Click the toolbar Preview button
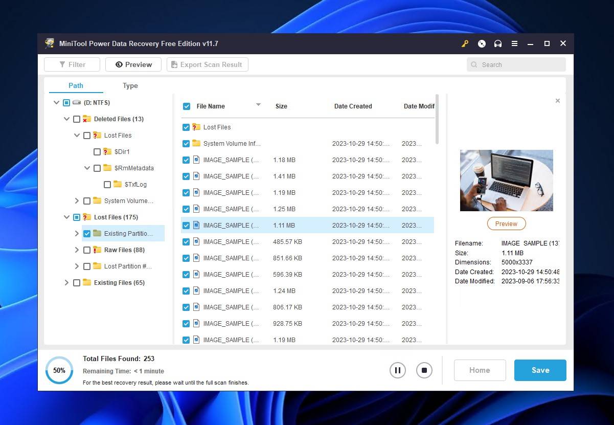Screen dimensions: 614x425 click(133, 64)
